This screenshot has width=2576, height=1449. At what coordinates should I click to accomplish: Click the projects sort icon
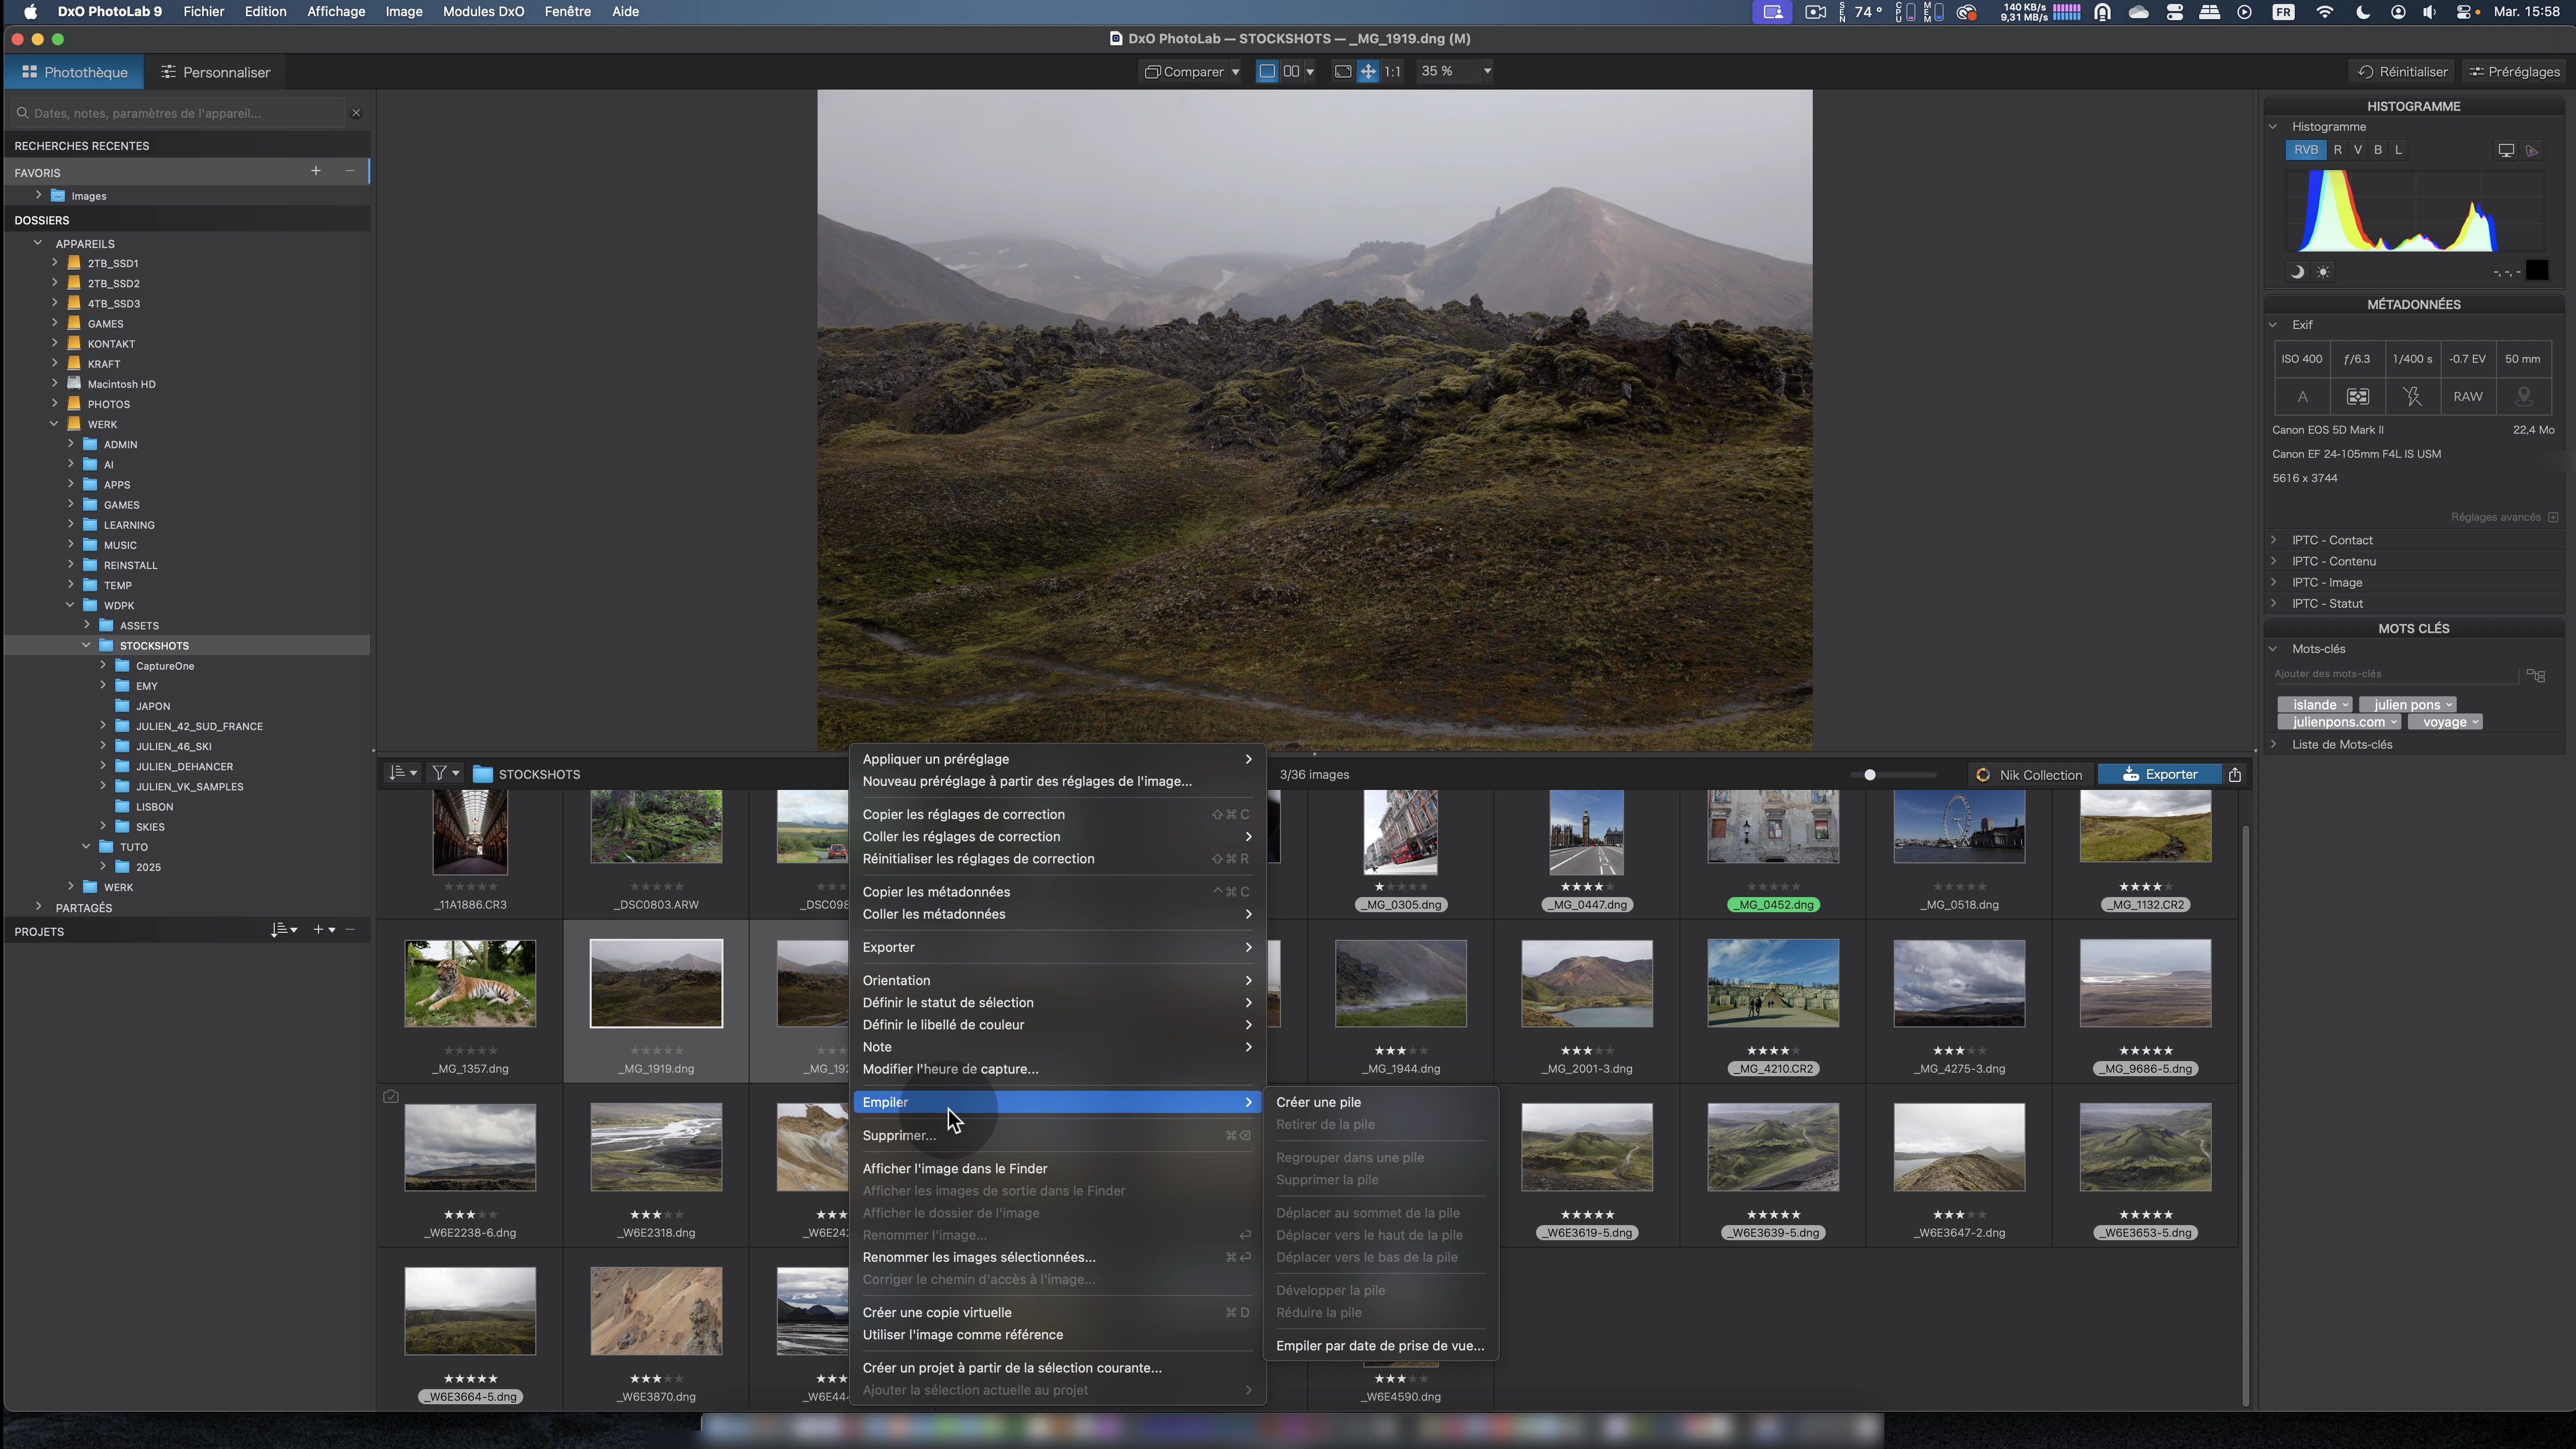[283, 930]
